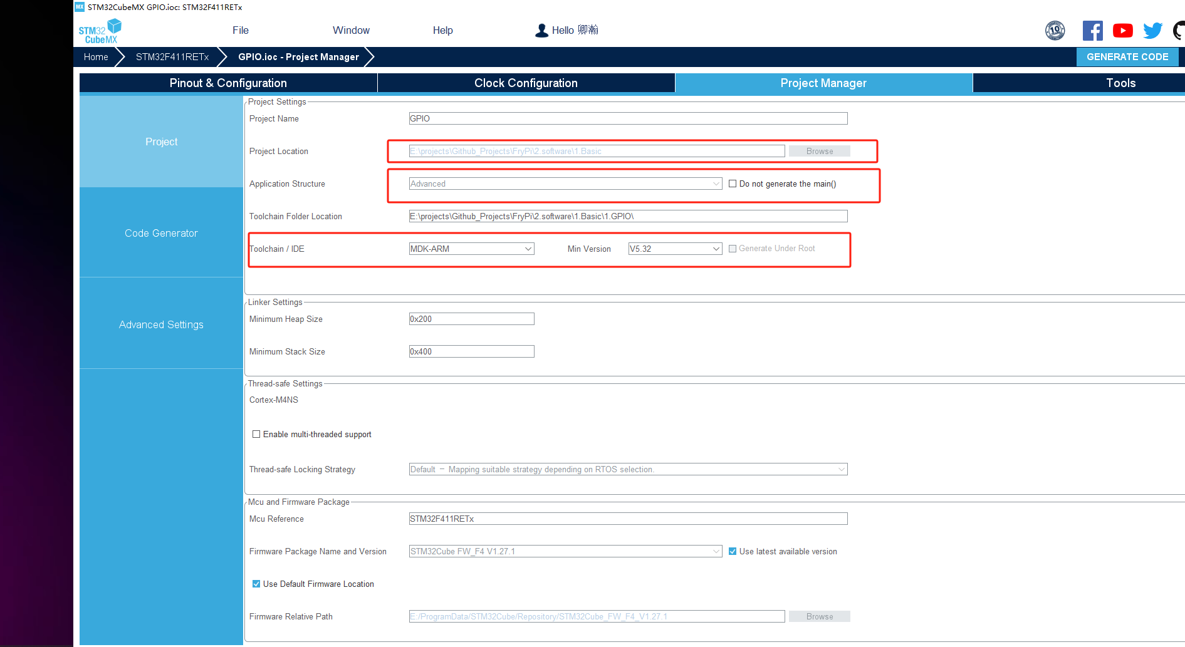Open the Twitter bird icon link
Image resolution: width=1185 pixels, height=647 pixels.
click(x=1152, y=31)
